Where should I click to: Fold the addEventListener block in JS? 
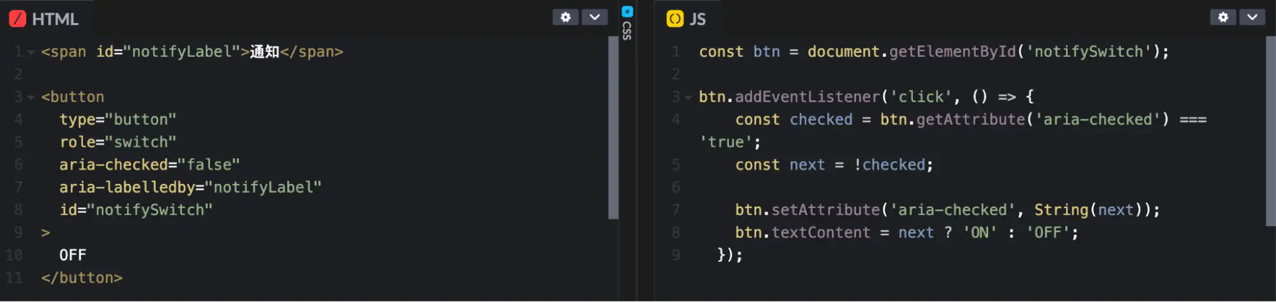point(688,98)
